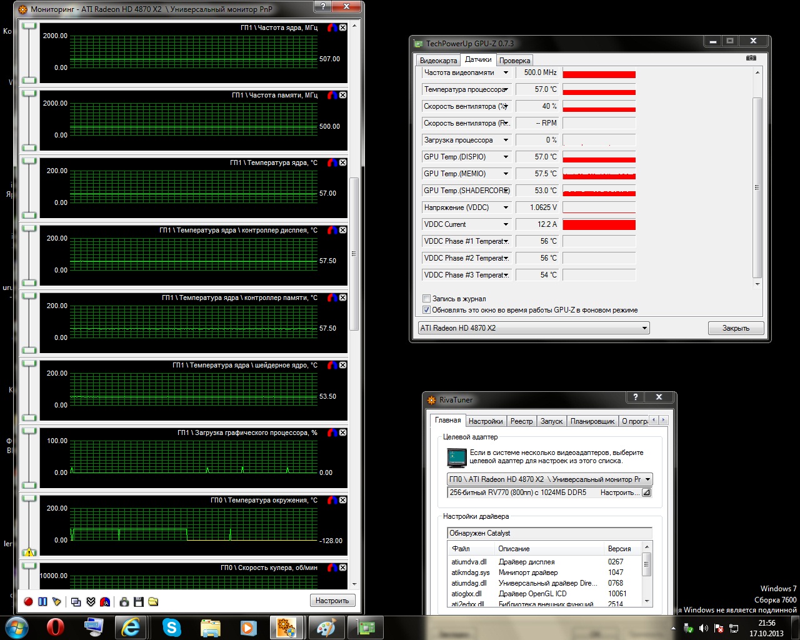Click scroll-down arrow of RivaTuner driver list

pos(647,601)
